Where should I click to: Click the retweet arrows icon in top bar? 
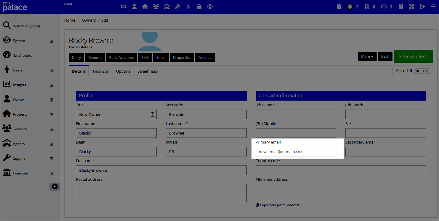123,6
